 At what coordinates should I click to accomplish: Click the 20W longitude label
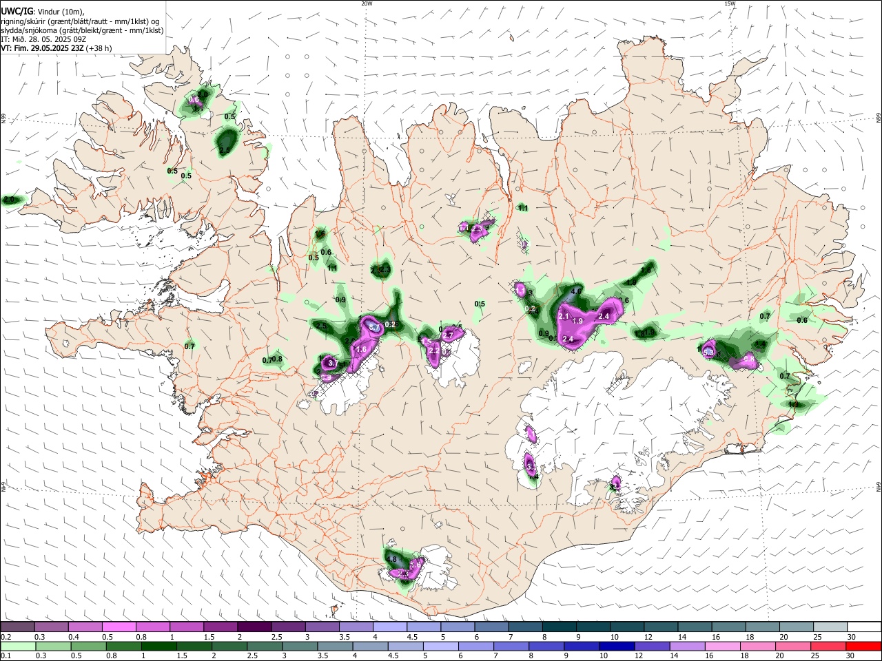coord(367,3)
